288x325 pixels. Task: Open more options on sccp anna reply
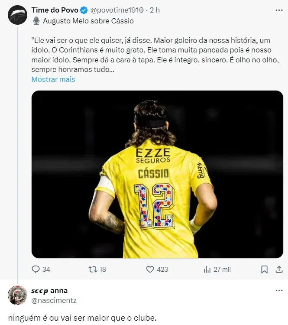278,290
